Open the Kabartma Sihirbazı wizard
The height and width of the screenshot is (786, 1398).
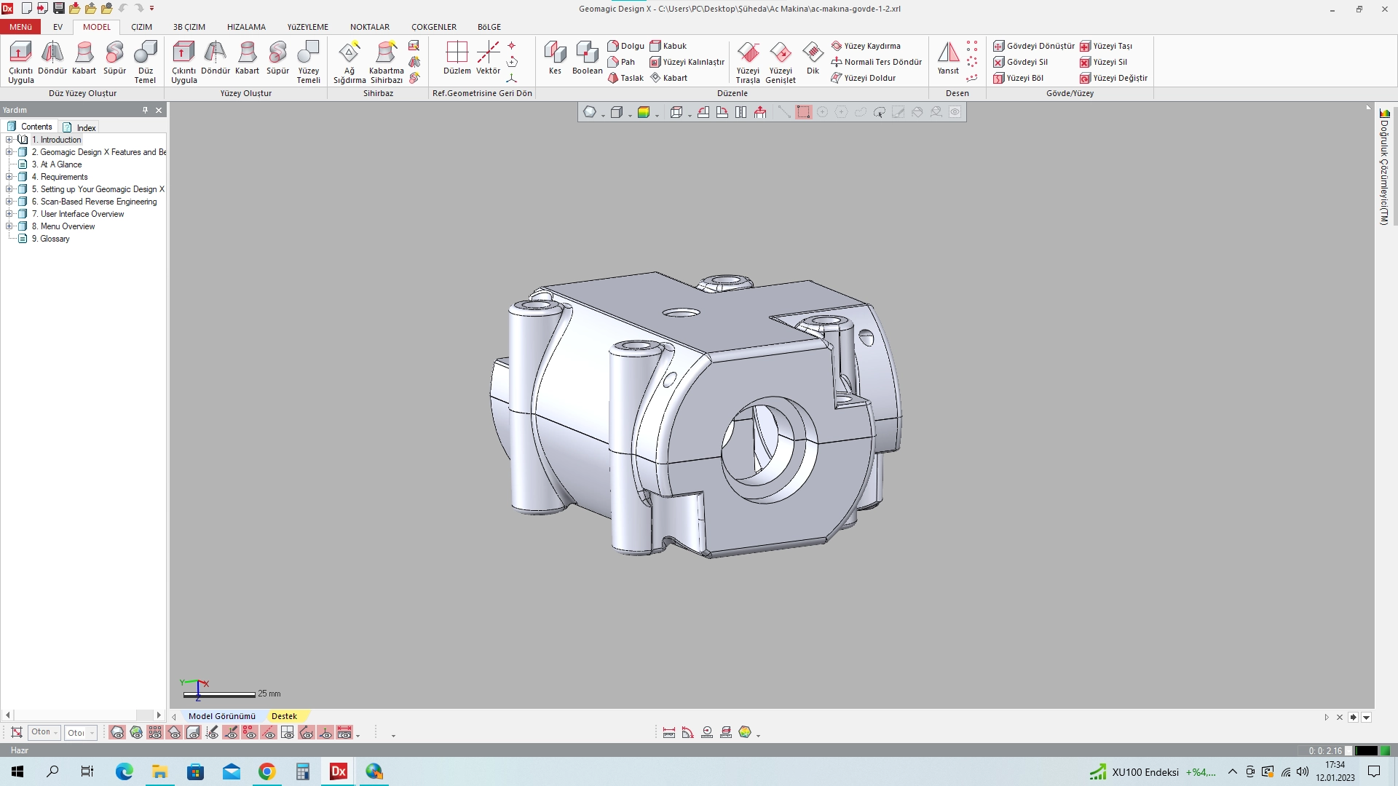click(x=386, y=62)
